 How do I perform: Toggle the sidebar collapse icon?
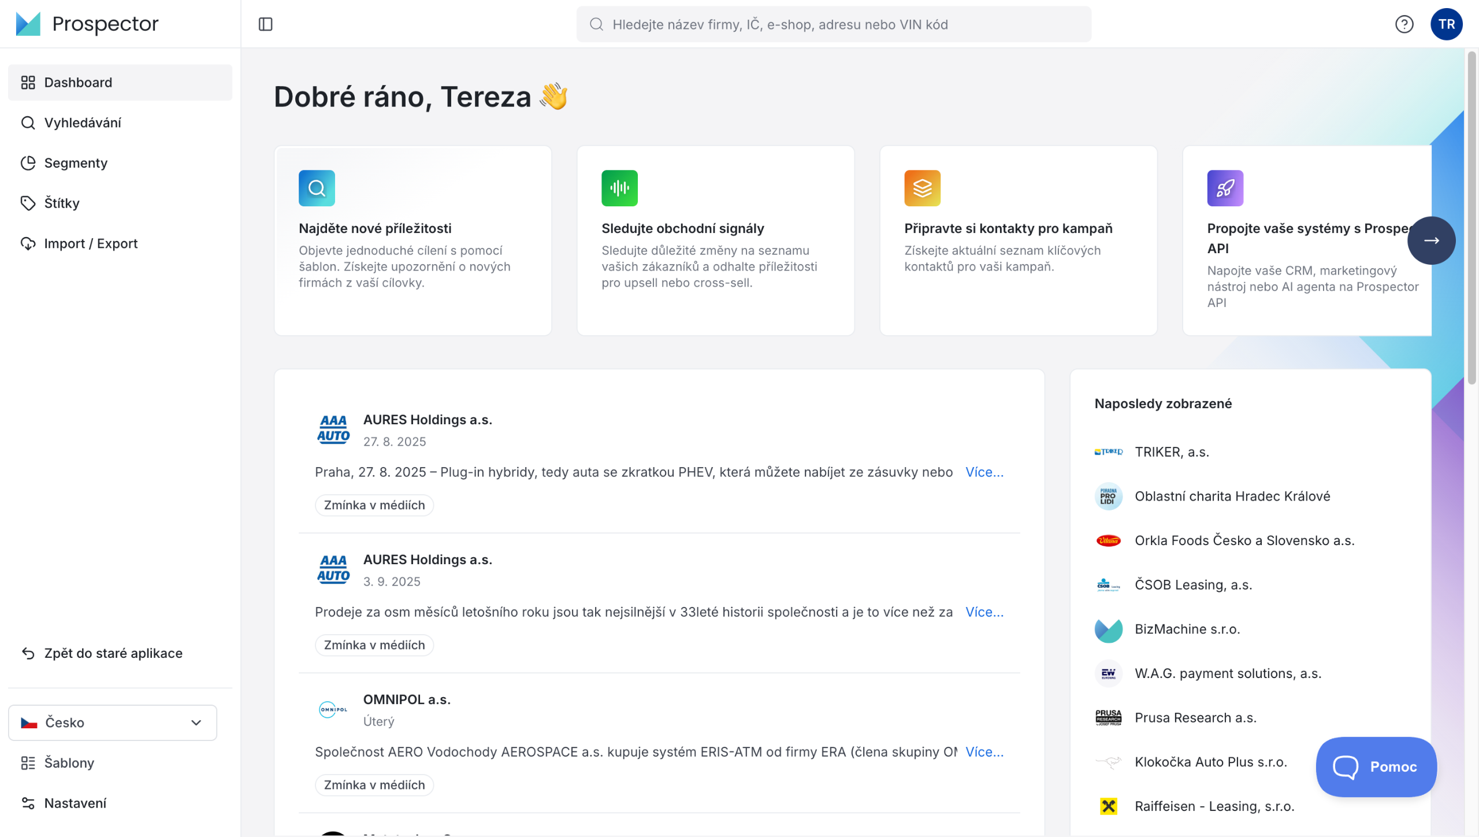click(265, 24)
